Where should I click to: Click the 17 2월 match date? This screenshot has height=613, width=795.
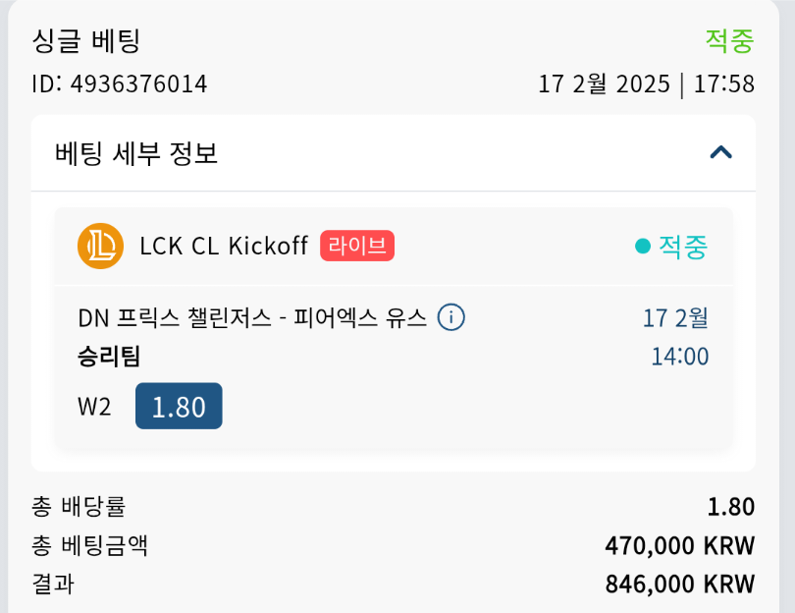coord(675,318)
